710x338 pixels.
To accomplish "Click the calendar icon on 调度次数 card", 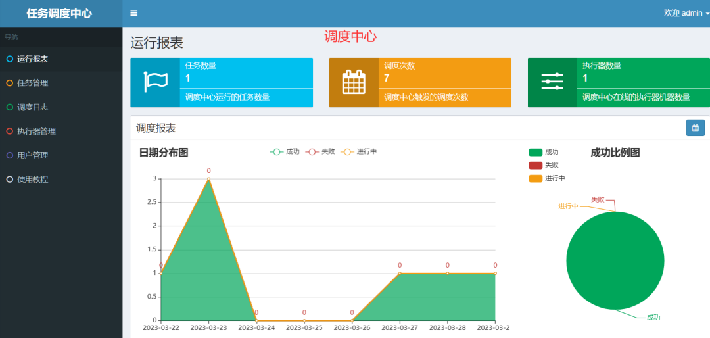I will 354,82.
